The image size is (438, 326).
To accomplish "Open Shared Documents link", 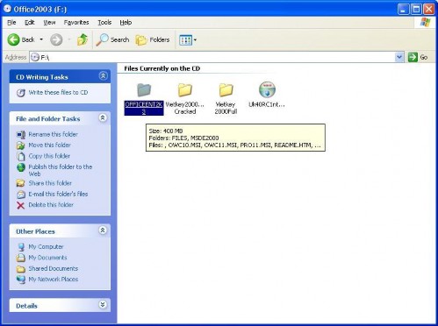I will click(x=54, y=268).
